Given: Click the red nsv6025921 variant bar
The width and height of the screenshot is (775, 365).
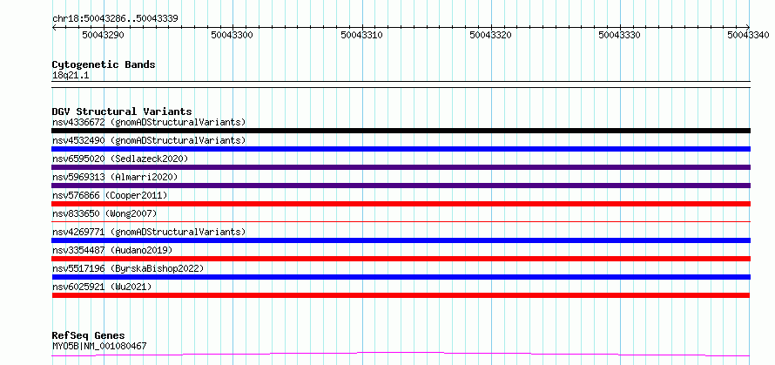Looking at the screenshot, I should click(x=401, y=295).
